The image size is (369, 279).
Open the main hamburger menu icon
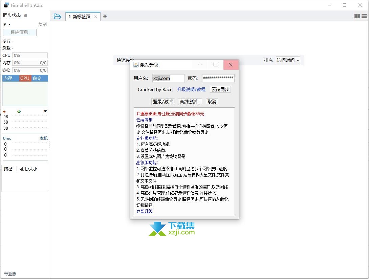tap(364, 16)
